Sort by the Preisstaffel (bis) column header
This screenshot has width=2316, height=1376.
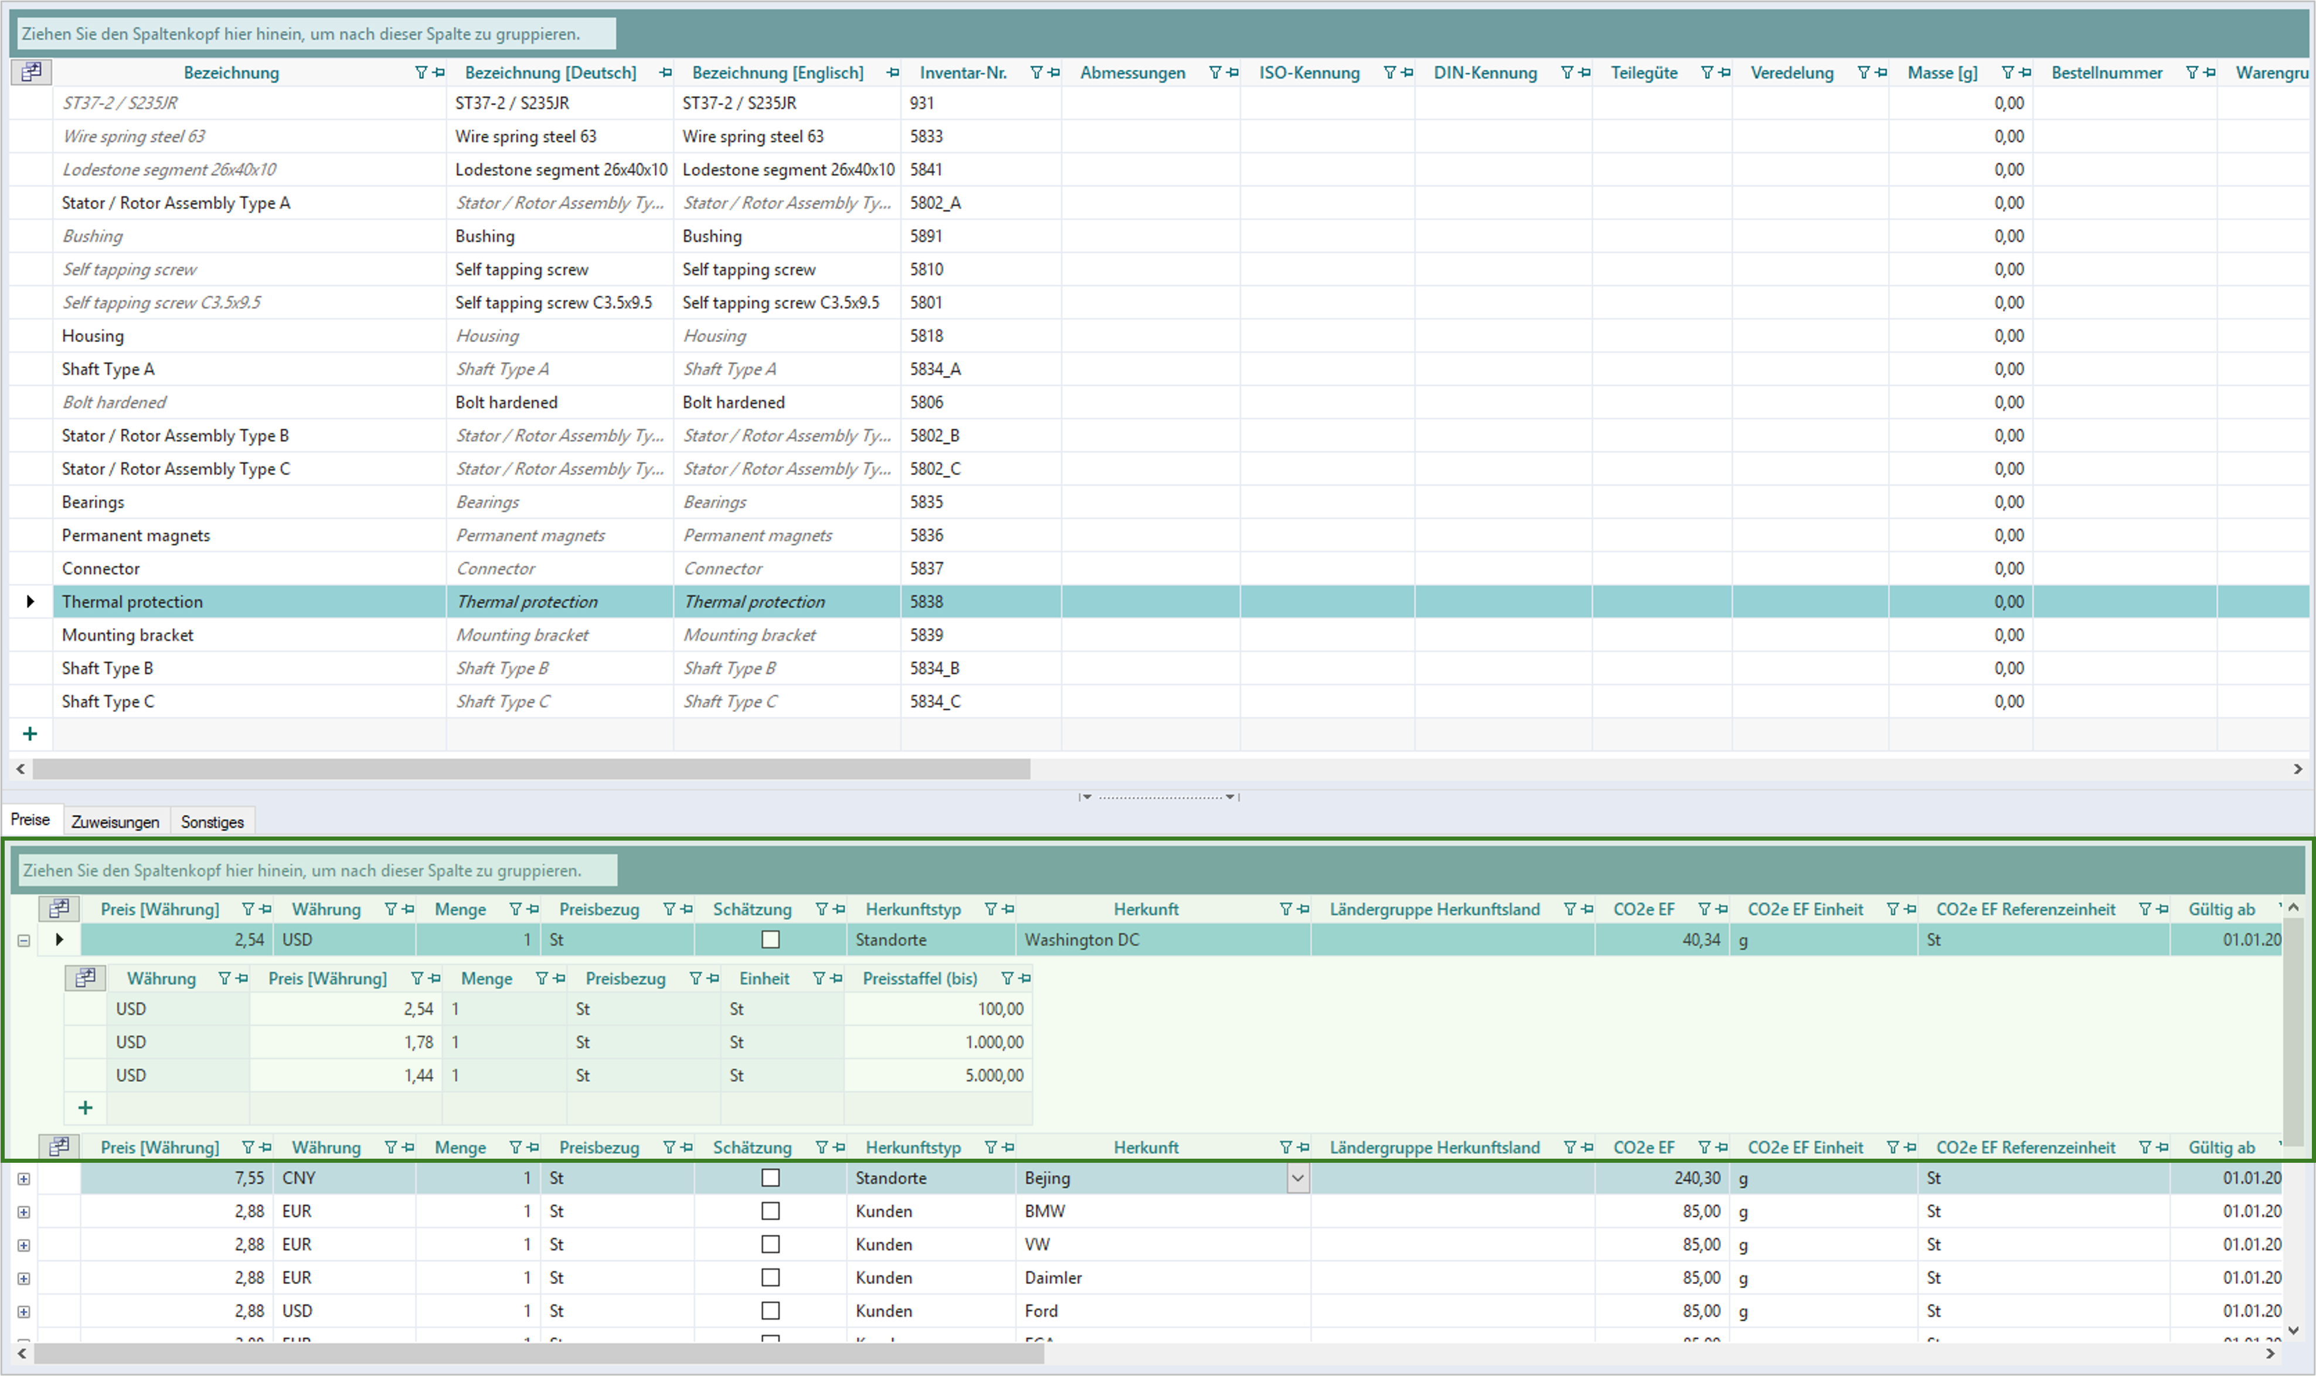(x=920, y=978)
